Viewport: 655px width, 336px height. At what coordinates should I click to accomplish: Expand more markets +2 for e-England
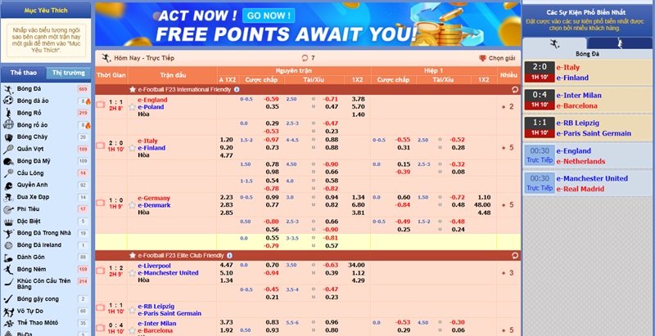click(508, 107)
